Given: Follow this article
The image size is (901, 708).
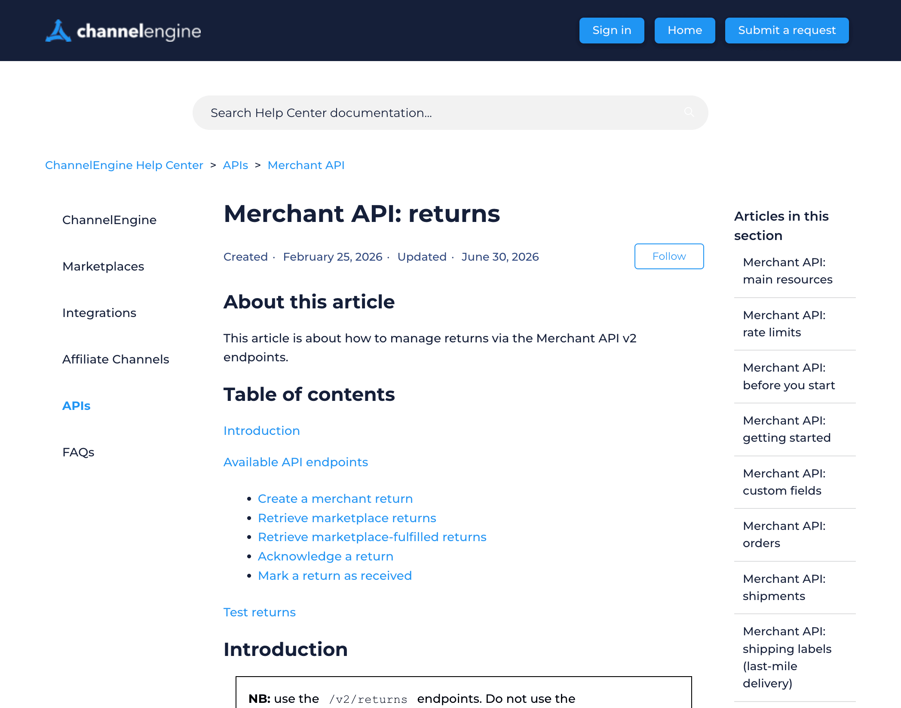Looking at the screenshot, I should pyautogui.click(x=669, y=256).
